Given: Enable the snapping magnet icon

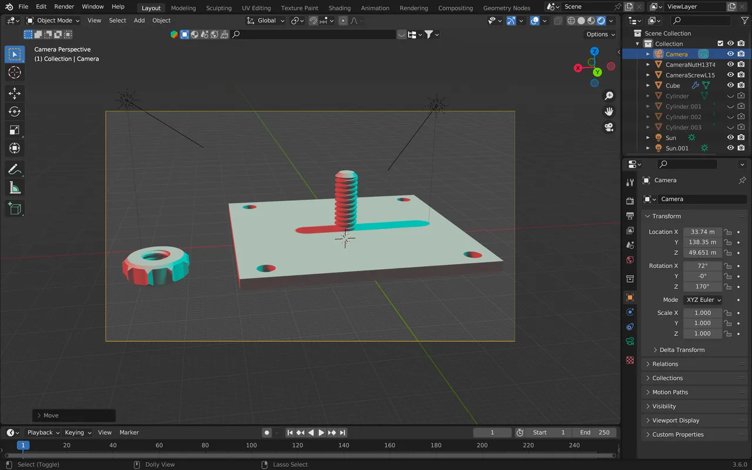Looking at the screenshot, I should [x=314, y=20].
